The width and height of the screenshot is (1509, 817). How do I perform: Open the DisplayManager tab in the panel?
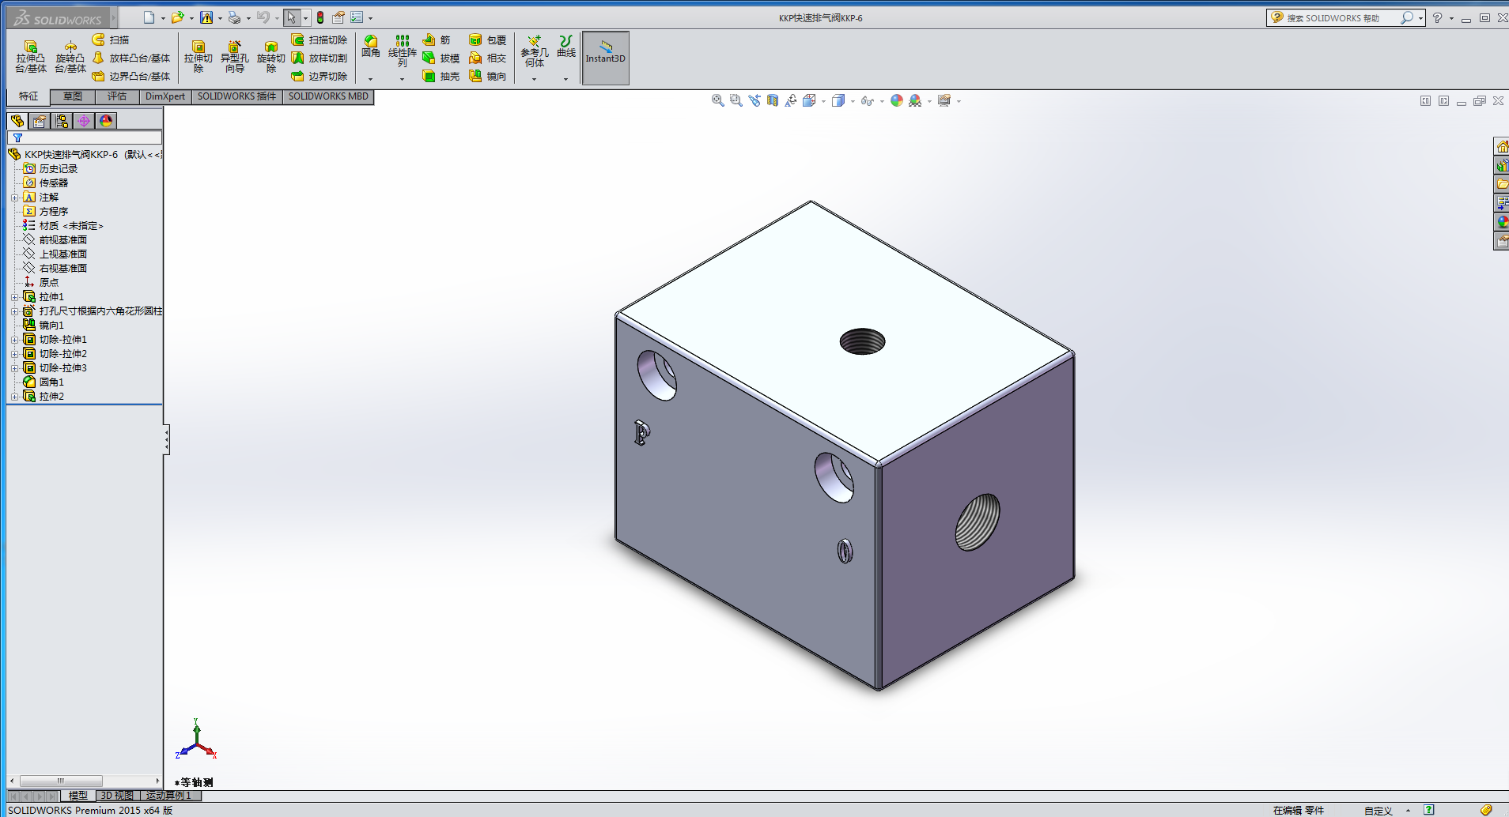click(x=106, y=121)
